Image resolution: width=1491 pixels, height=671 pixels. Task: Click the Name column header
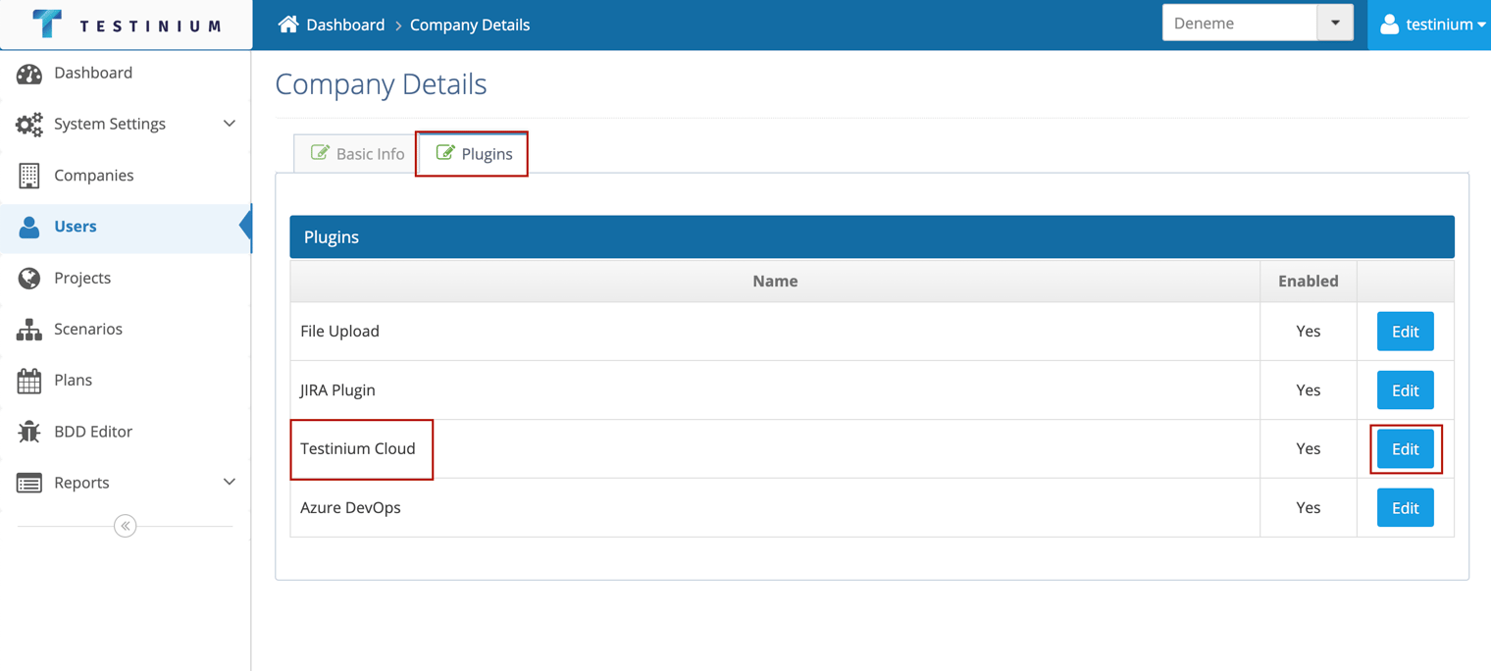coord(775,281)
